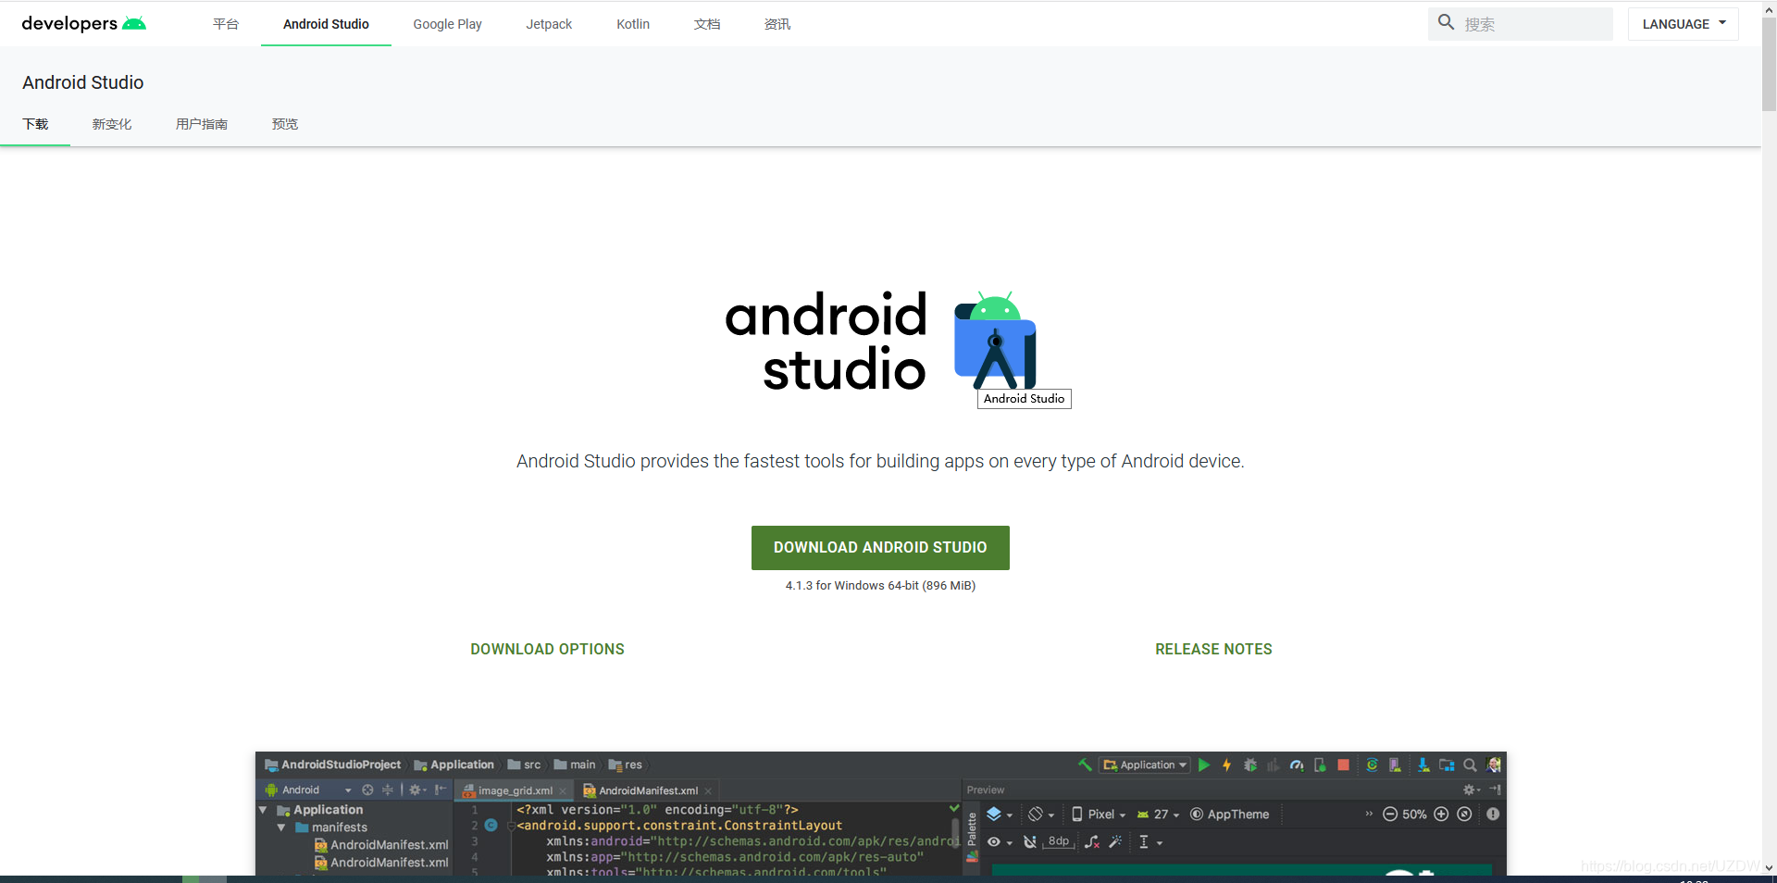The image size is (1777, 883).
Task: Click the AVD Manager phone icon
Action: [x=1395, y=765]
